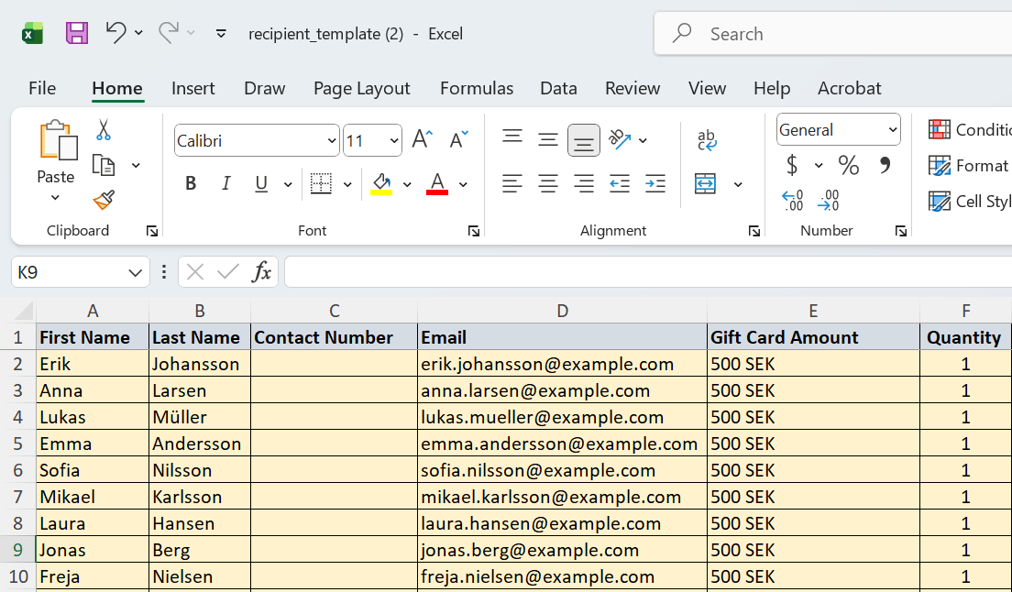Open Customize Quick Access Toolbar arrow
Screen dimensions: 1012x592
(x=221, y=33)
